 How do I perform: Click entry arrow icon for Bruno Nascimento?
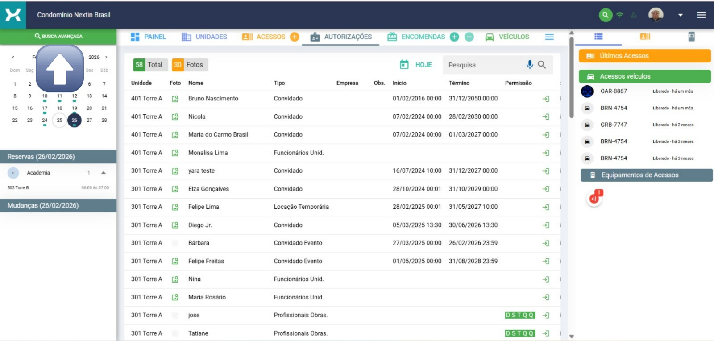coord(545,99)
